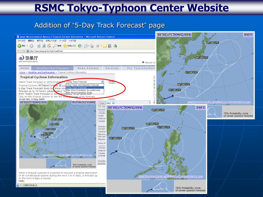This screenshot has width=263, height=197.
Task: Click the Search magnifier toolbar icon
Action: coord(55,46)
